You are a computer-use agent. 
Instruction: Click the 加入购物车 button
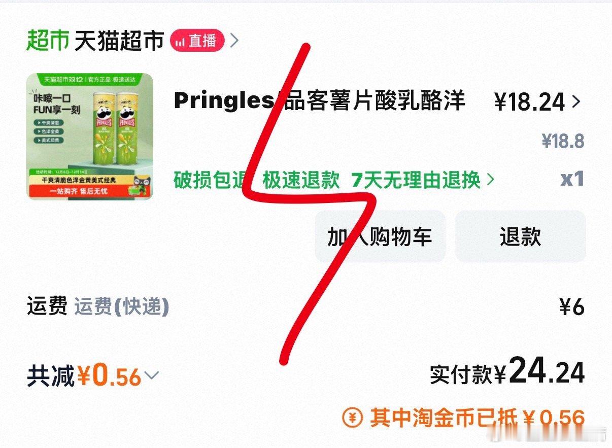380,236
